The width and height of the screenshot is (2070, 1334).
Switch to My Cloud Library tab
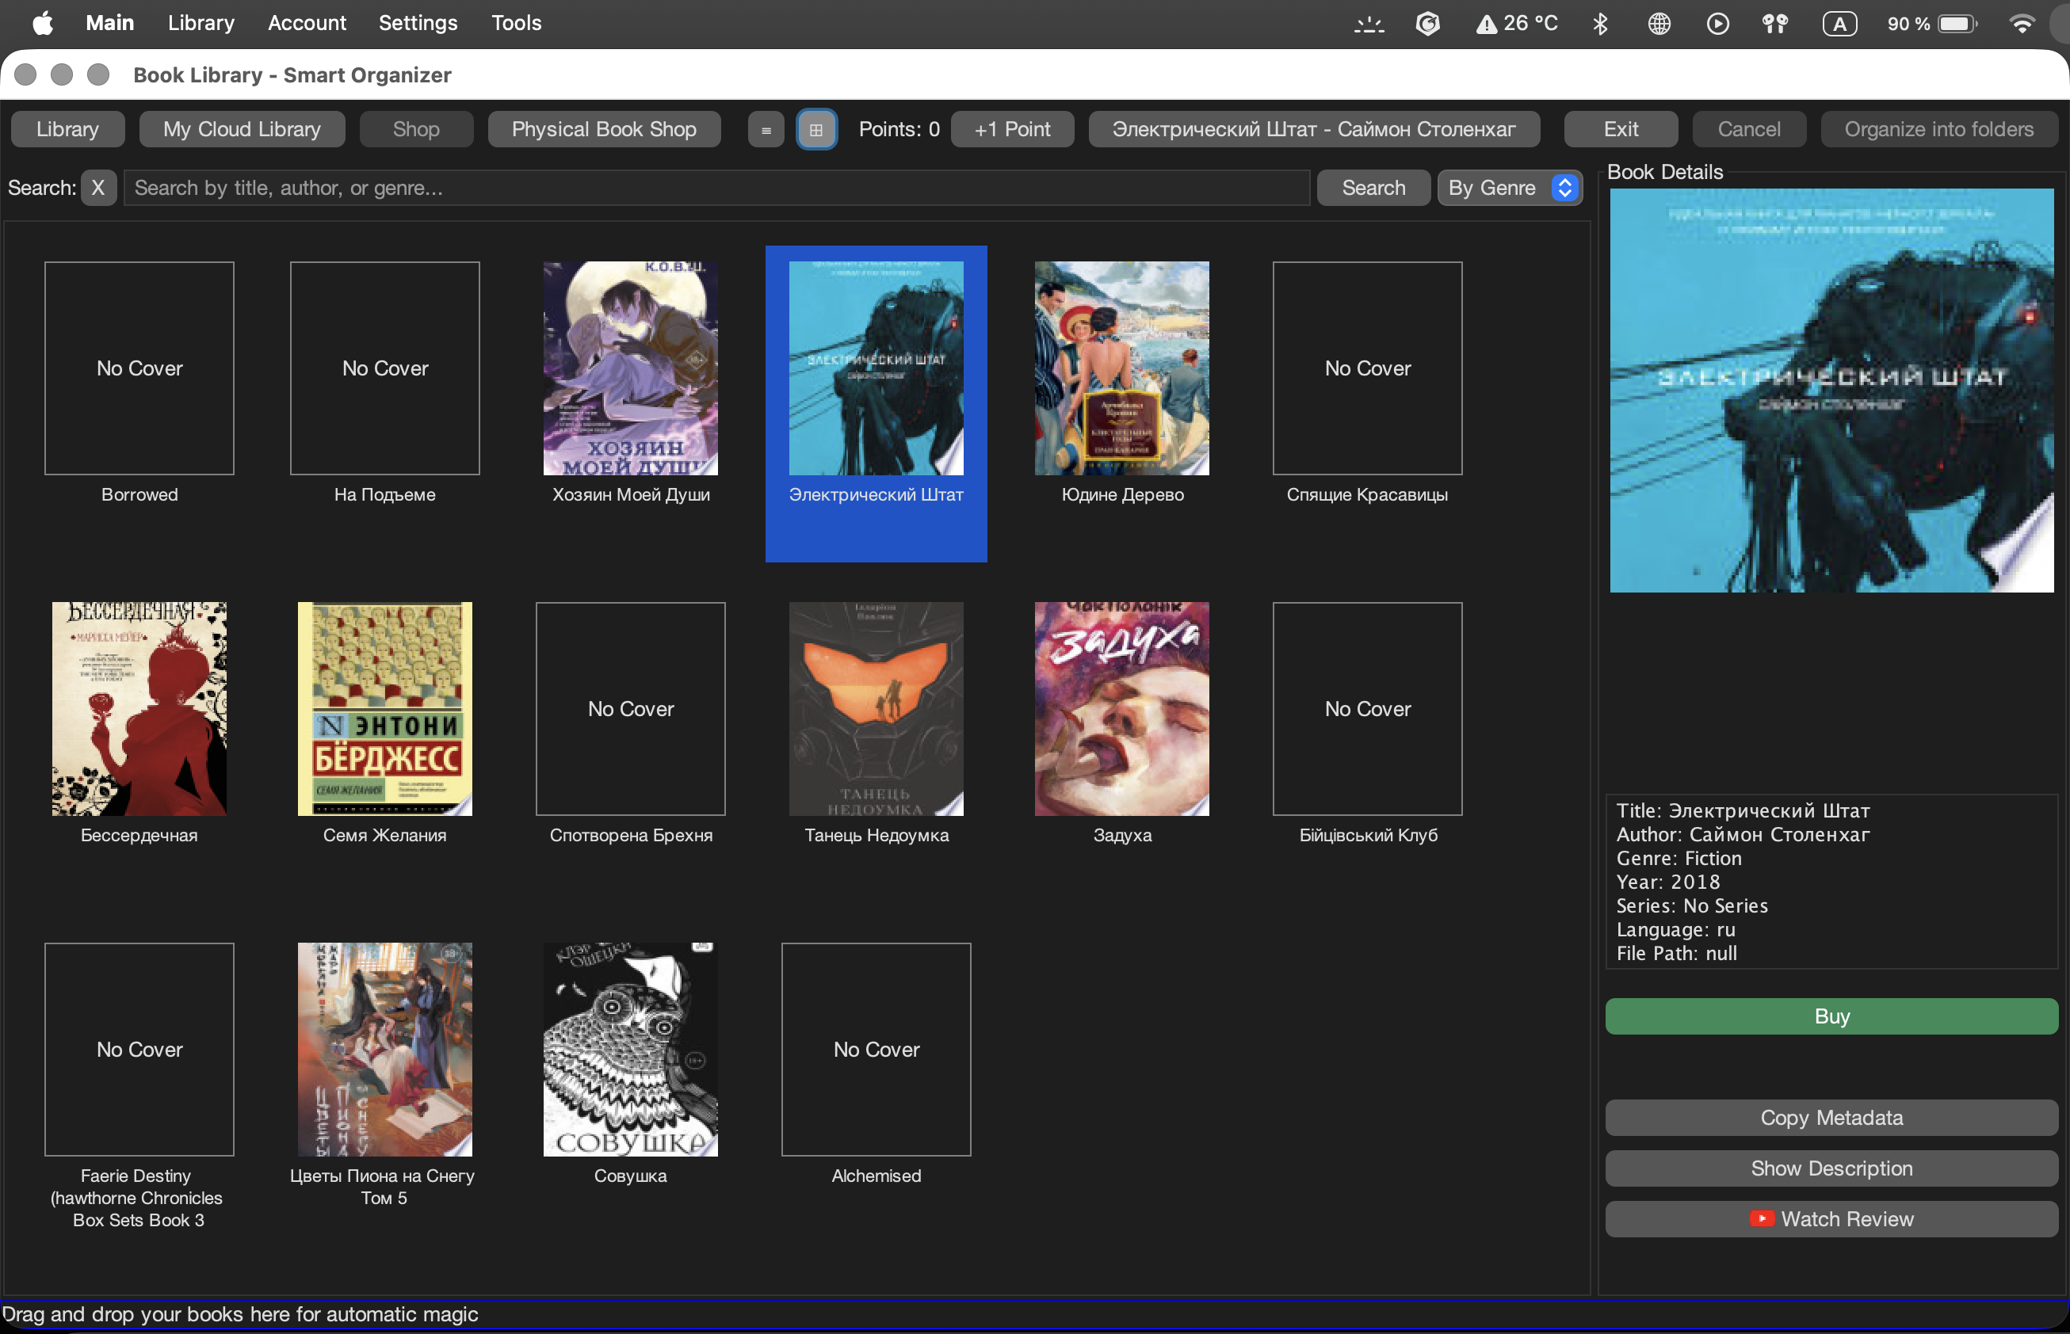(242, 130)
